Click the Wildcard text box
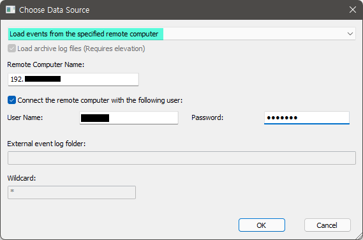Viewport: 363px width, 240px height. point(71,192)
